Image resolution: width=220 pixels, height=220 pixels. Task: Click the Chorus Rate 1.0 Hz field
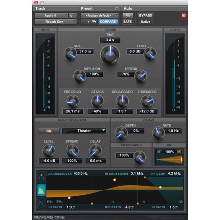173,131
